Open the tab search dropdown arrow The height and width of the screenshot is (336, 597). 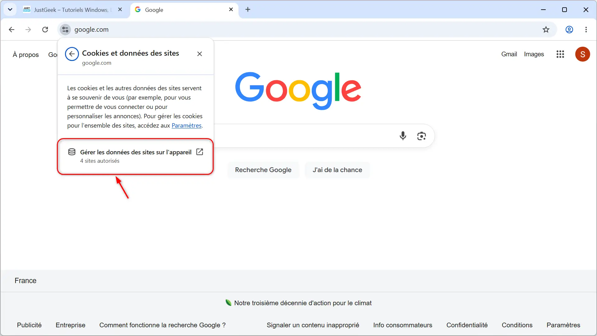10,10
